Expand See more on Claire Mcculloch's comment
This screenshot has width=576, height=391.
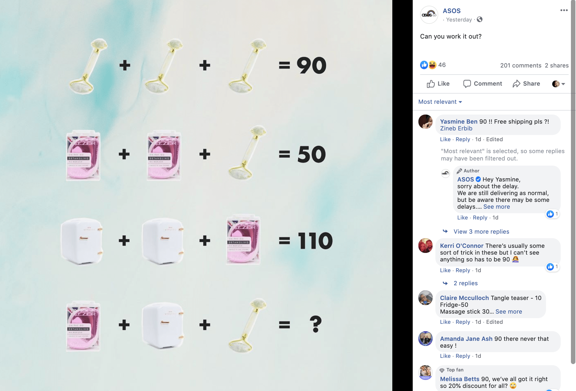[509, 312]
